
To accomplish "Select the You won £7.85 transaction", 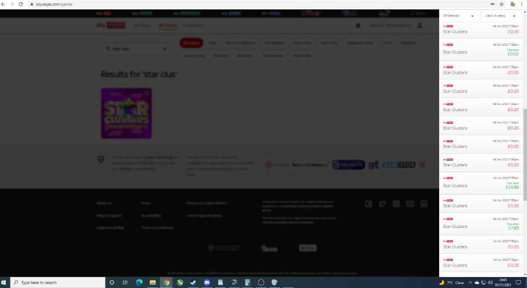I will pyautogui.click(x=480, y=223).
